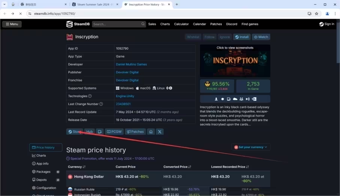
Task: Open Calculator in top navigation
Action: pos(181,24)
